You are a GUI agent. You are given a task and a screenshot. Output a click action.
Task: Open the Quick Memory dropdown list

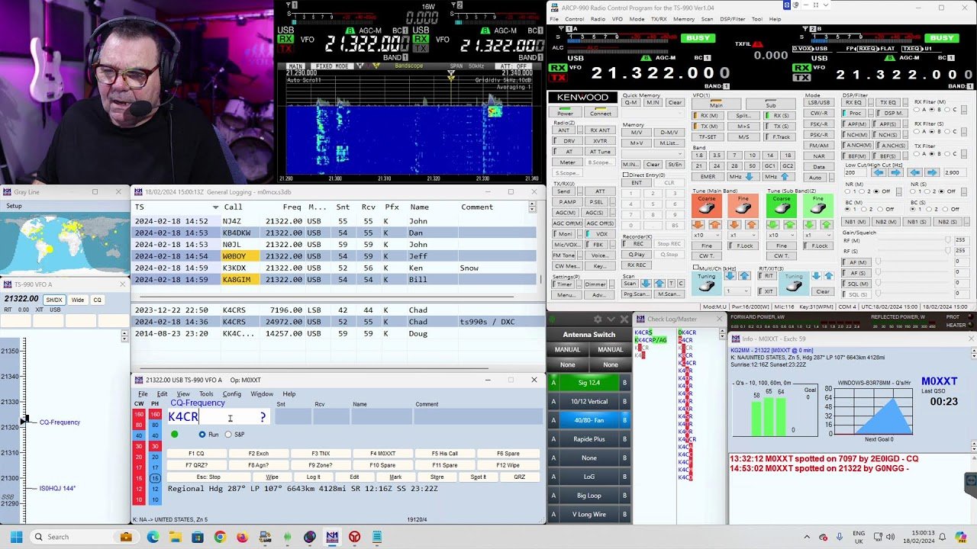point(653,113)
